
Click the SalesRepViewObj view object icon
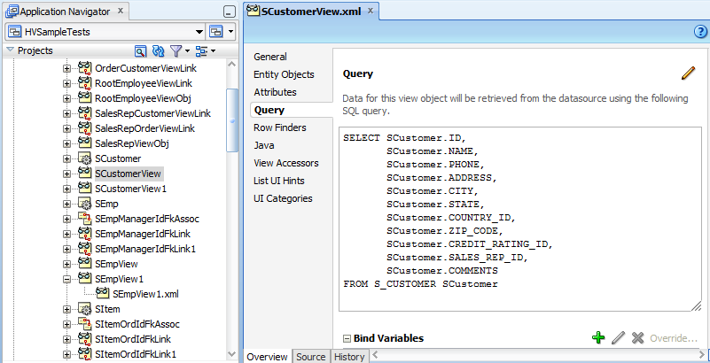point(85,143)
